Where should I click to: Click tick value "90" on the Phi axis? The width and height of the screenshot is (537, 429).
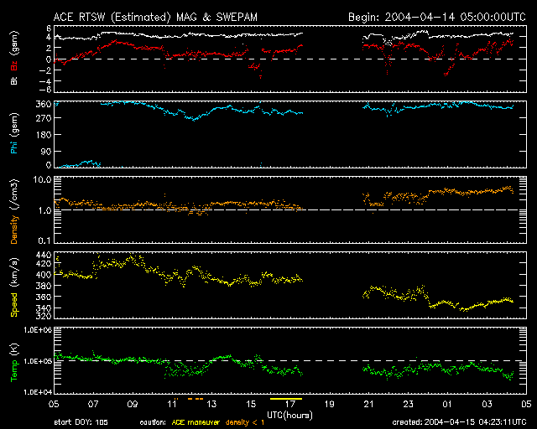pyautogui.click(x=46, y=151)
